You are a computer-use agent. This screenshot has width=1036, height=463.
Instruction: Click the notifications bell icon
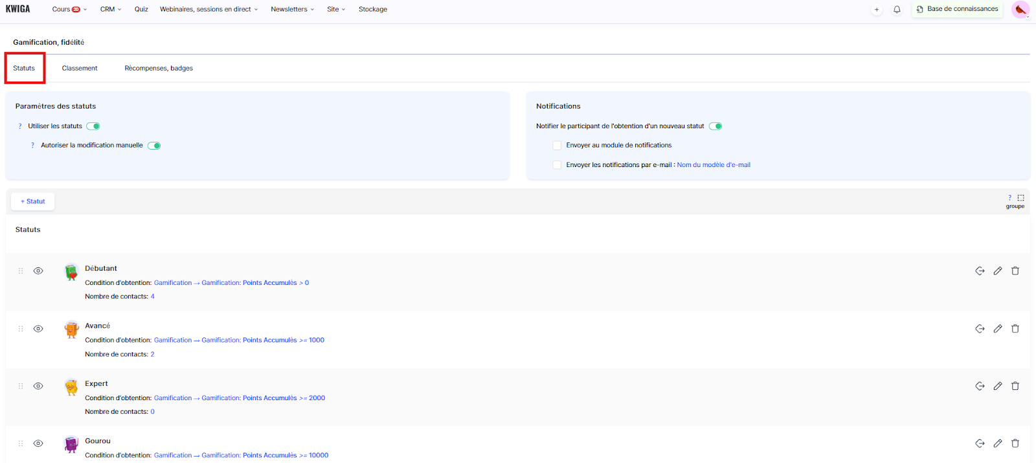pos(897,10)
